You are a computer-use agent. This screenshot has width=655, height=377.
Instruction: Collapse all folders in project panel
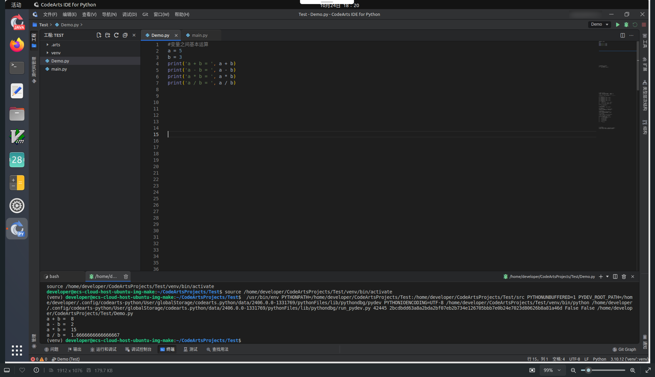click(125, 35)
